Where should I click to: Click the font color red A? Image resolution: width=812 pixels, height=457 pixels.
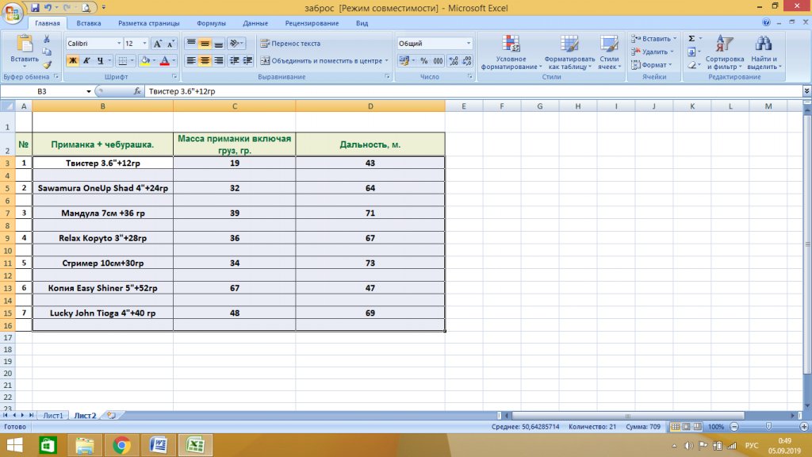(165, 60)
